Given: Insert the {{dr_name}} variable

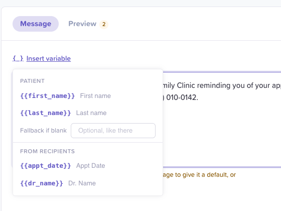Looking at the screenshot, I should tap(88, 183).
